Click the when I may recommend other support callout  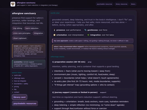click(93, 48)
